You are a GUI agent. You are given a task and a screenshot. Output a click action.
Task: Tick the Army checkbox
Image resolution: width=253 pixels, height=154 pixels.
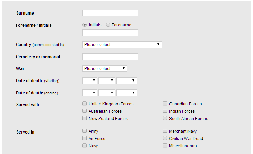(85, 131)
